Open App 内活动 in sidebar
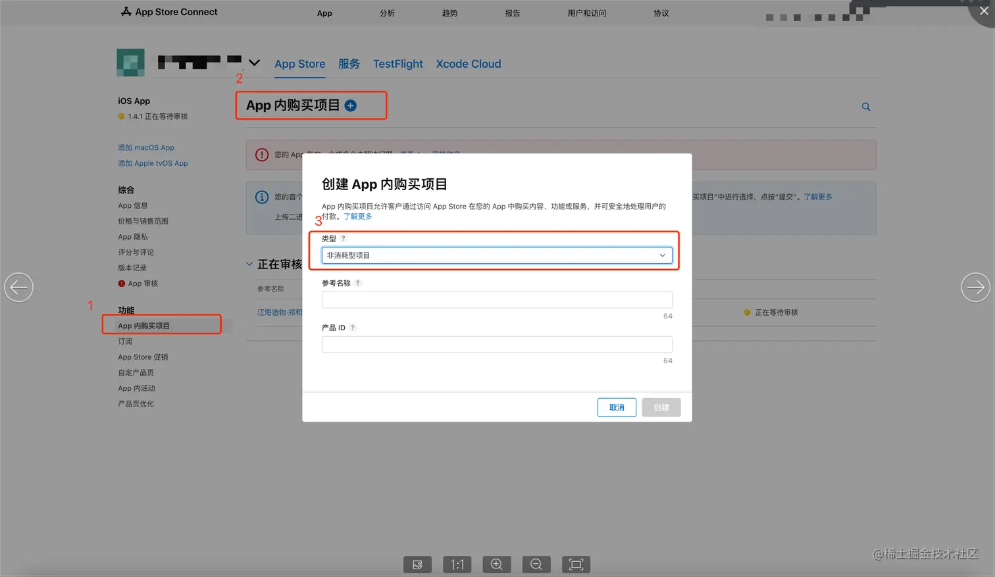 [x=137, y=388]
